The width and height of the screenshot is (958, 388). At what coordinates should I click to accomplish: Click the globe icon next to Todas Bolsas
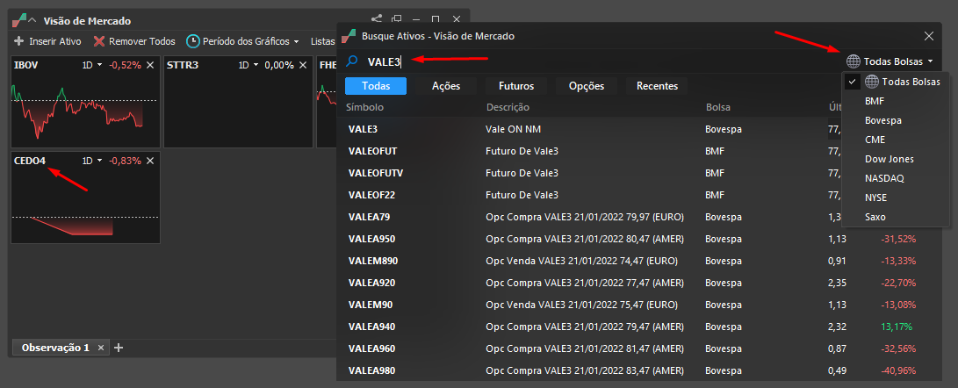click(854, 61)
